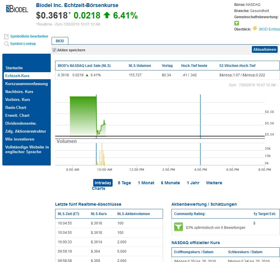Click the Charts link below Intraday
The image size is (280, 262).
[x=99, y=188]
